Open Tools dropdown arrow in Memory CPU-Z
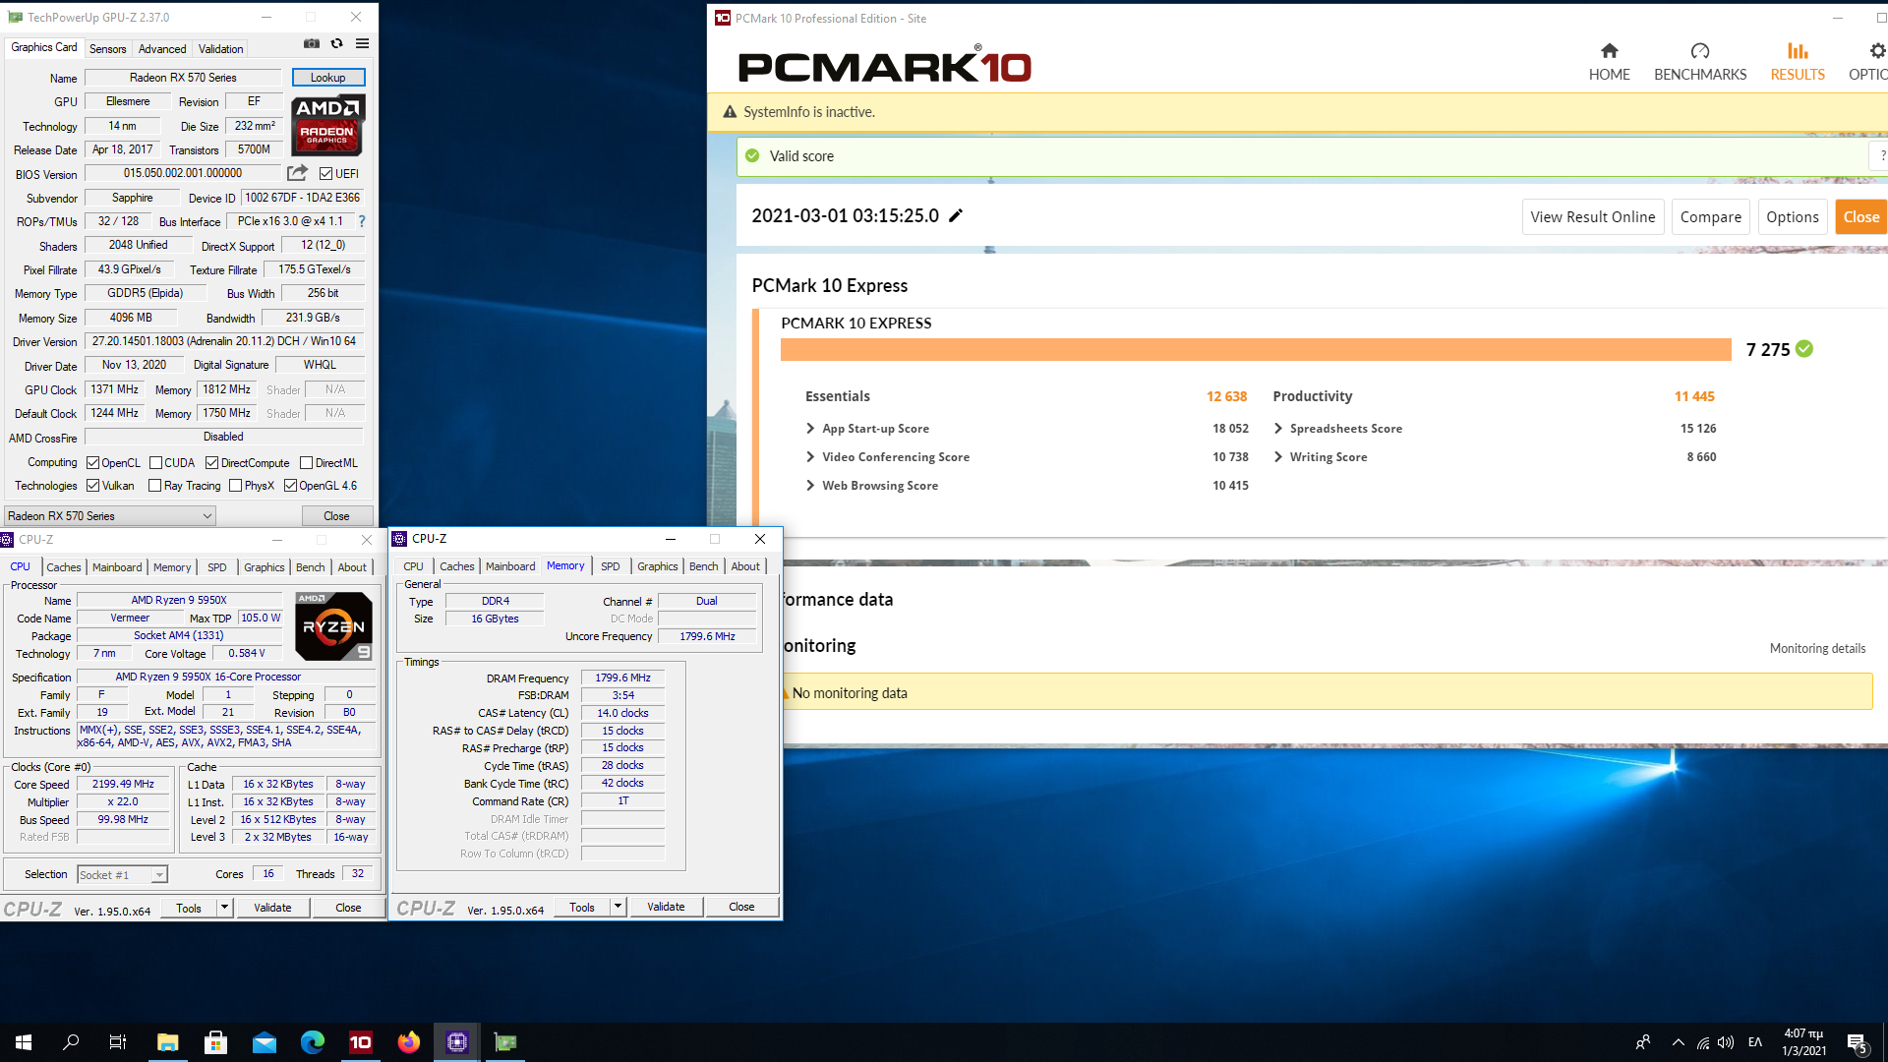This screenshot has height=1062, width=1888. [x=618, y=907]
